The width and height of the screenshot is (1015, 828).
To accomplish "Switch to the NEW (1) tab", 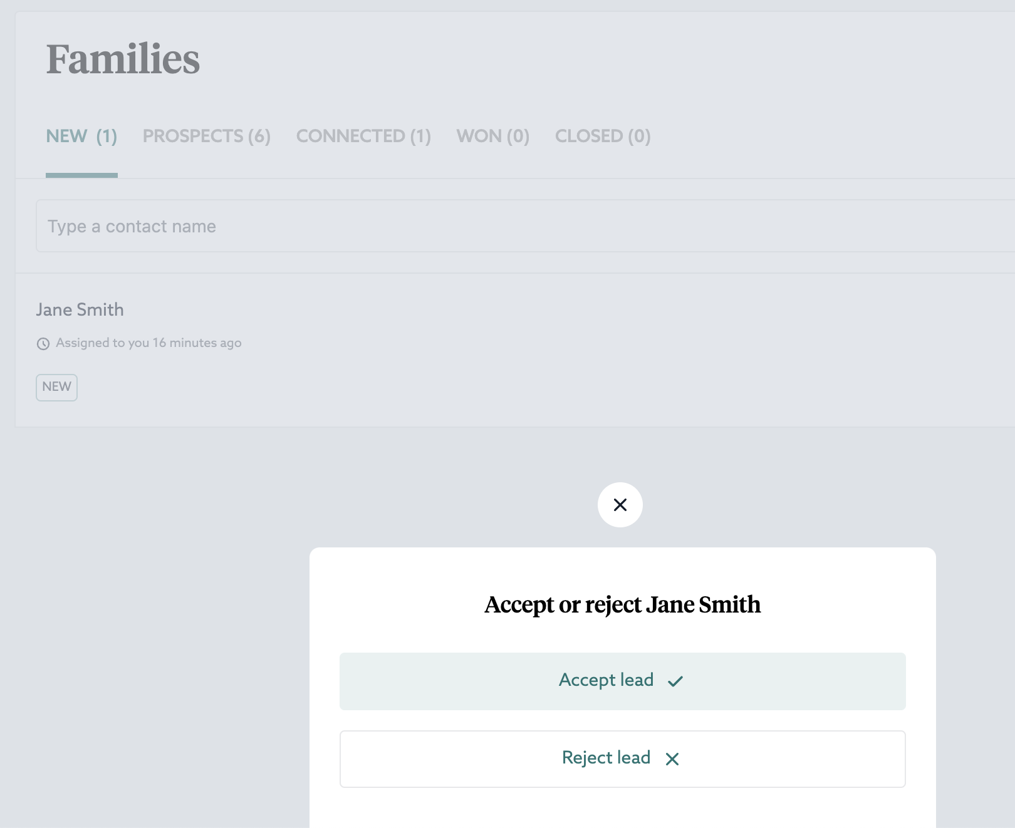I will pos(81,136).
